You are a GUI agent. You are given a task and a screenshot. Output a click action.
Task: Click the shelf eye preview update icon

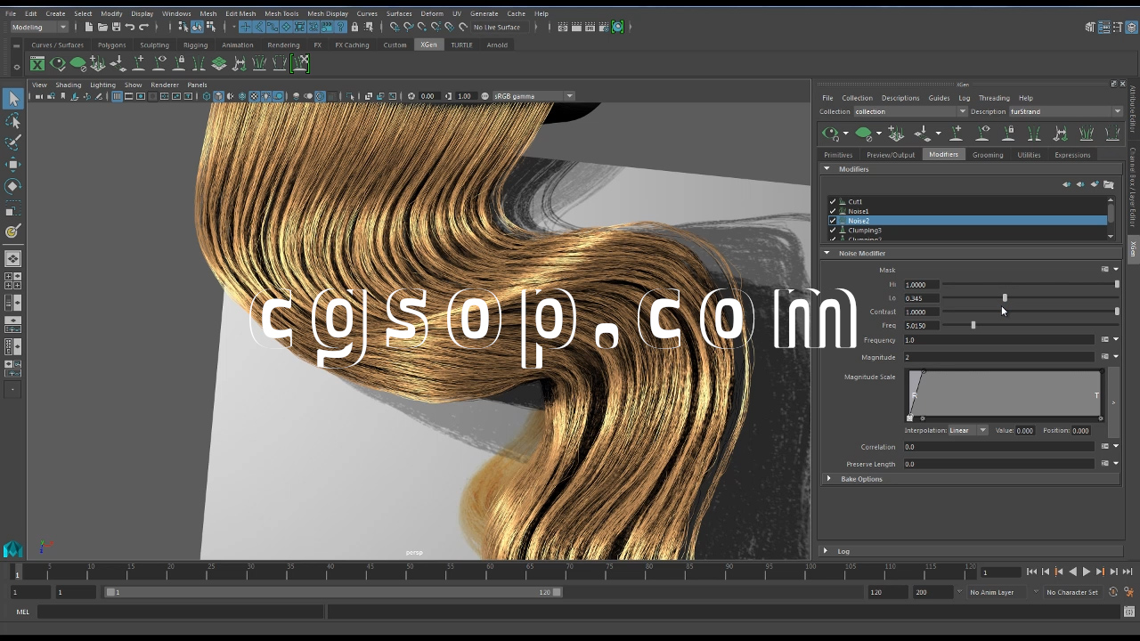point(58,63)
